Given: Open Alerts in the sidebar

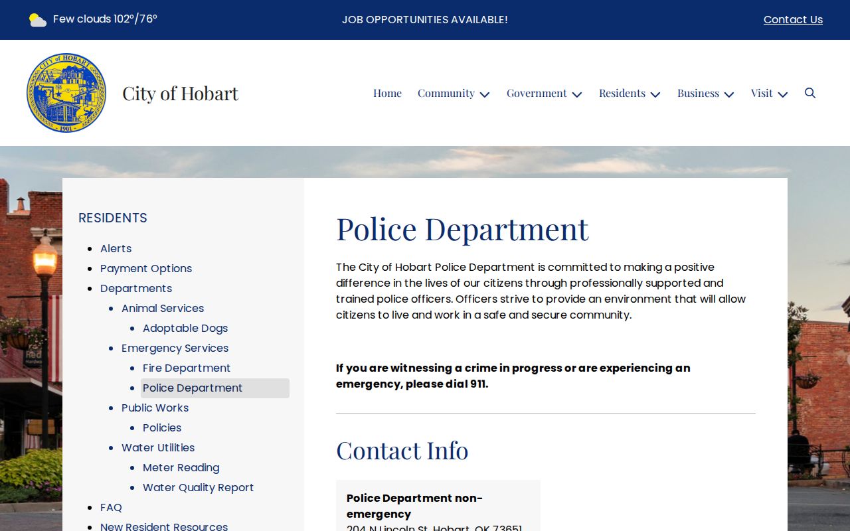Looking at the screenshot, I should click(x=116, y=248).
